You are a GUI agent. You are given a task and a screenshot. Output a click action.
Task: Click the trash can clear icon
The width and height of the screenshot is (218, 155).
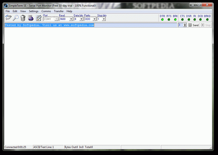point(23,18)
